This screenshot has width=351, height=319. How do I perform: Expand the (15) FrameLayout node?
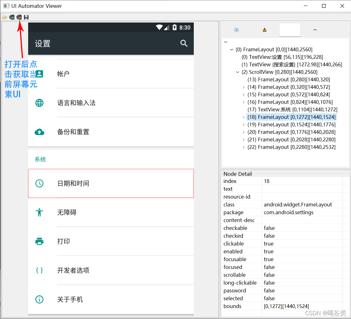(243, 95)
